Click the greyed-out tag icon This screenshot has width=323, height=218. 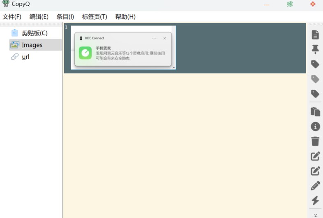(315, 79)
